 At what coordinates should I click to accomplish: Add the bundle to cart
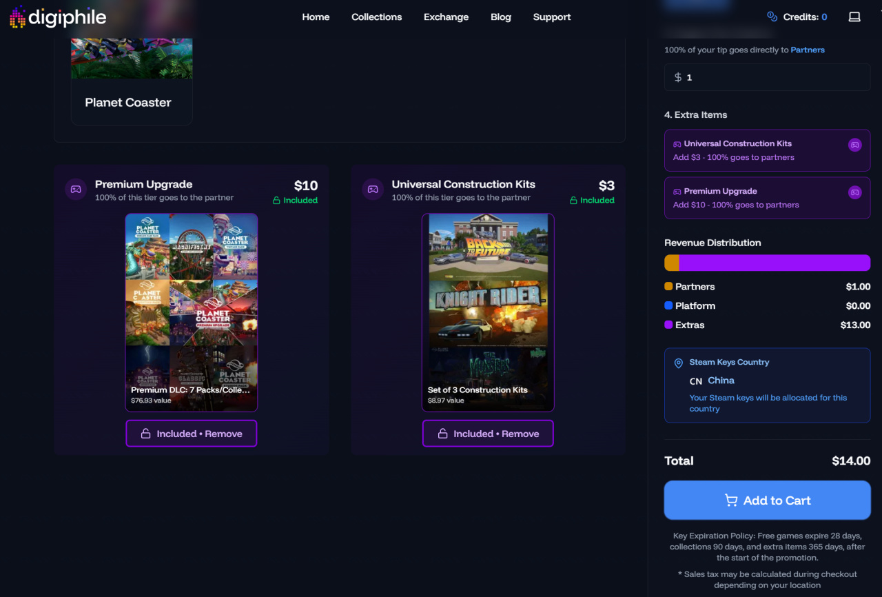click(x=767, y=500)
